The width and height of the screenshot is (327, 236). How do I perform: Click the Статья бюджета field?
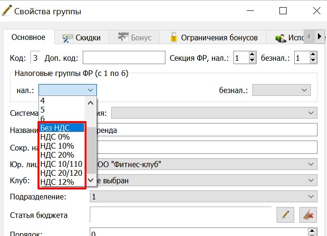[x=181, y=215]
